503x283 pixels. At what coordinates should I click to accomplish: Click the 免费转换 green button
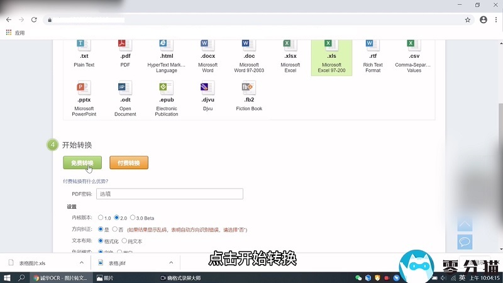pyautogui.click(x=82, y=163)
